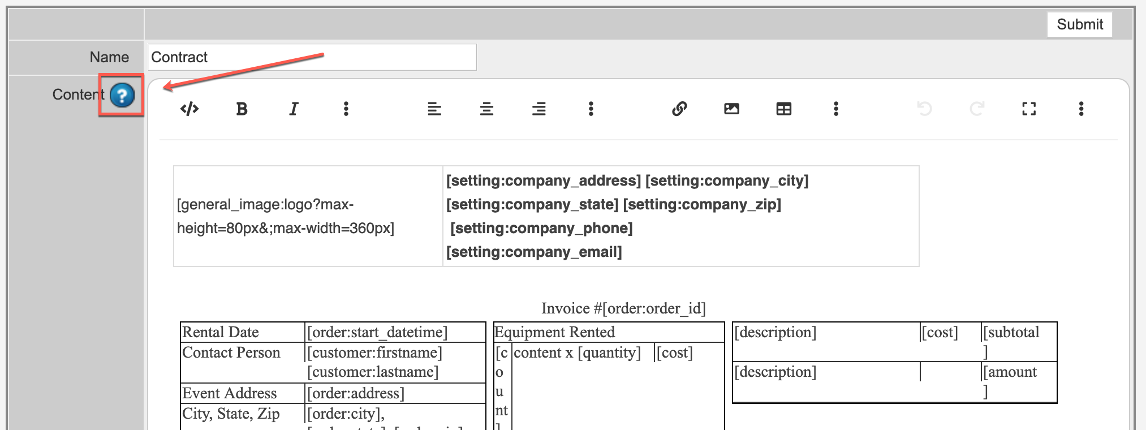
Task: Toggle italic formatting
Action: (x=294, y=109)
